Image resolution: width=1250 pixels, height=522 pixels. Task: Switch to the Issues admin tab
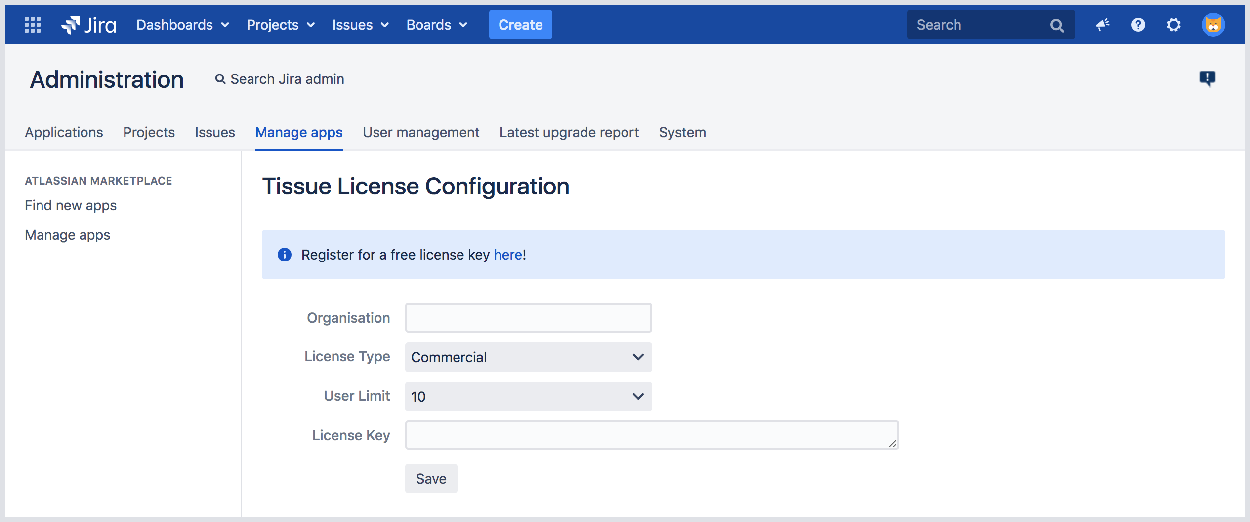point(215,132)
